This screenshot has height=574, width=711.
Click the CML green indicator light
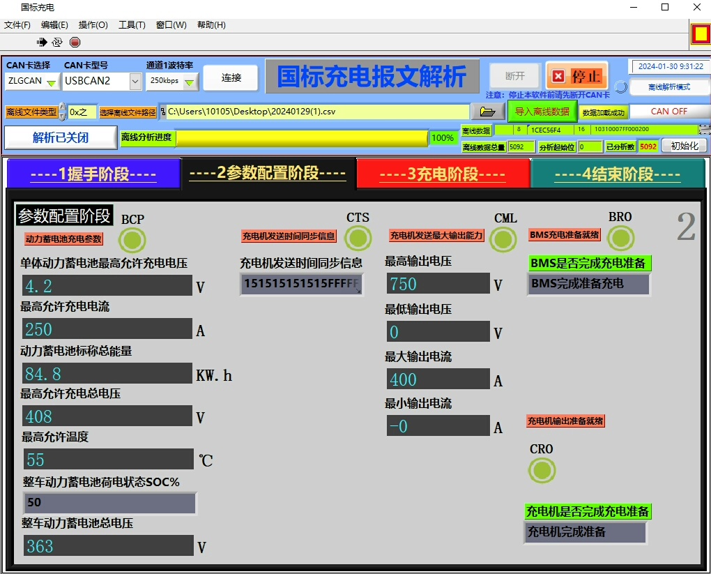click(503, 240)
